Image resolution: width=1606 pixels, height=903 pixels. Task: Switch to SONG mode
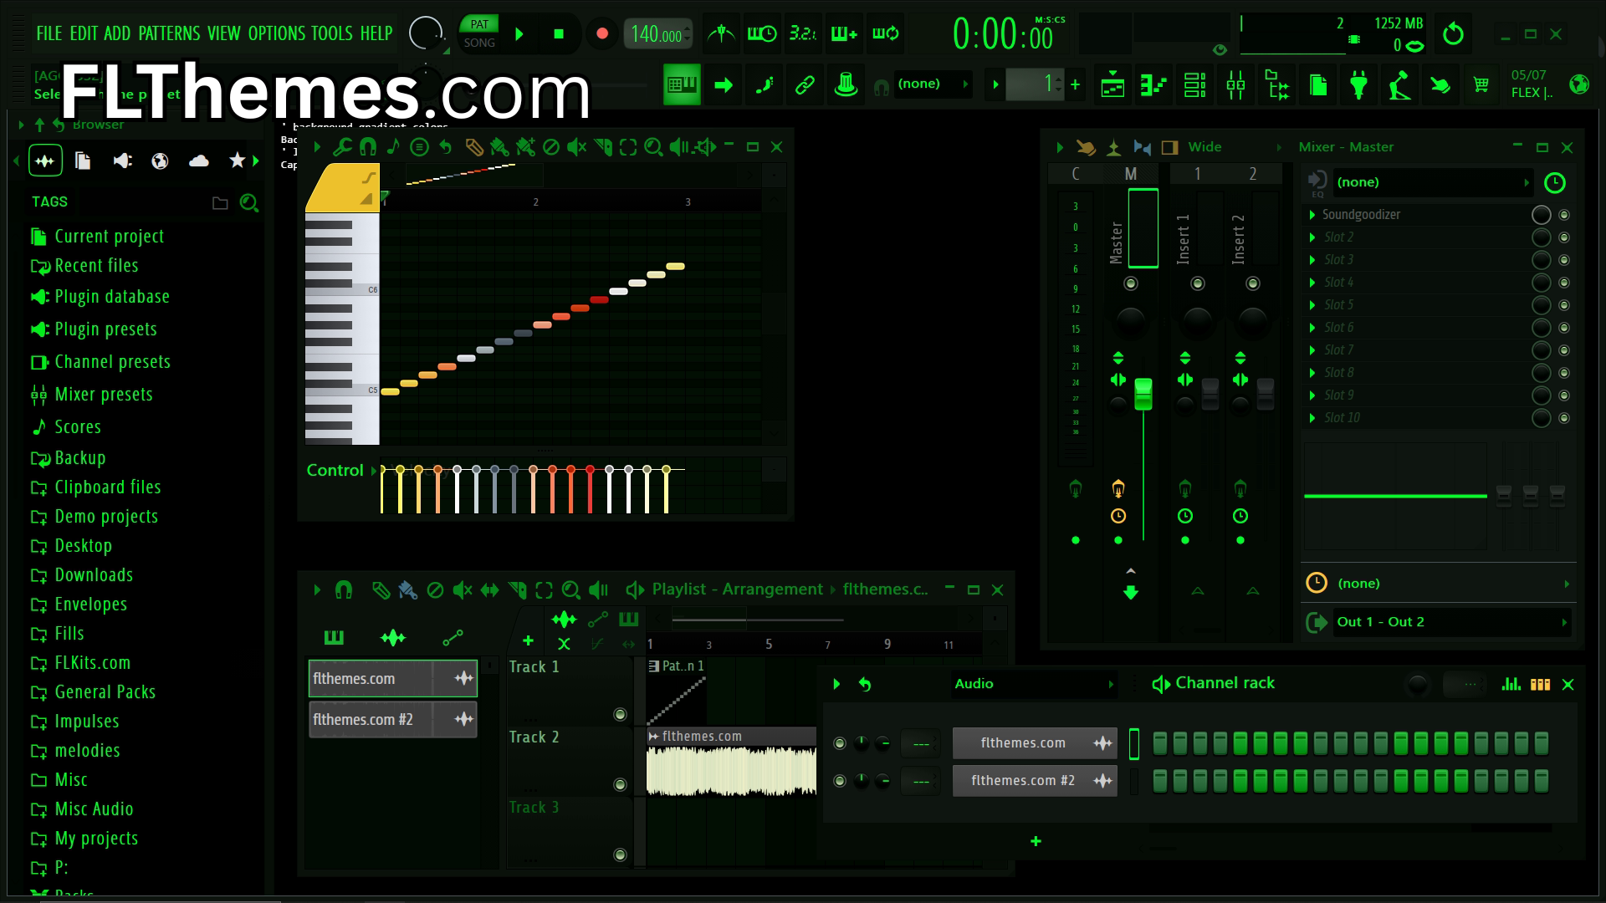[479, 43]
